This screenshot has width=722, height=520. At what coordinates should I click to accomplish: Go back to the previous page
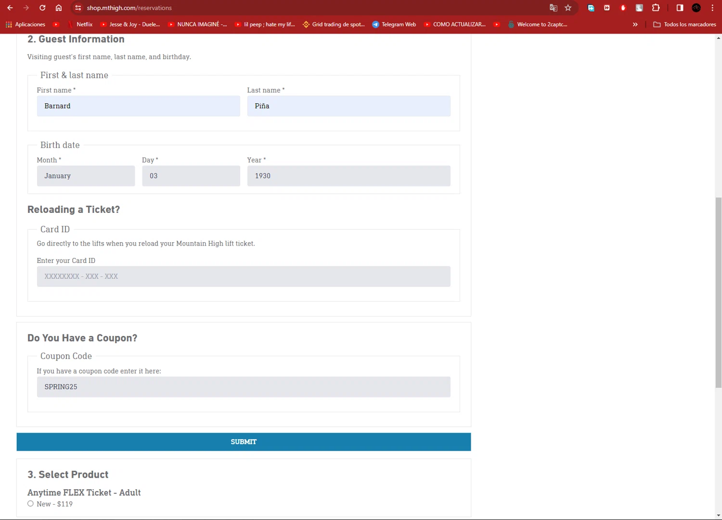[10, 8]
